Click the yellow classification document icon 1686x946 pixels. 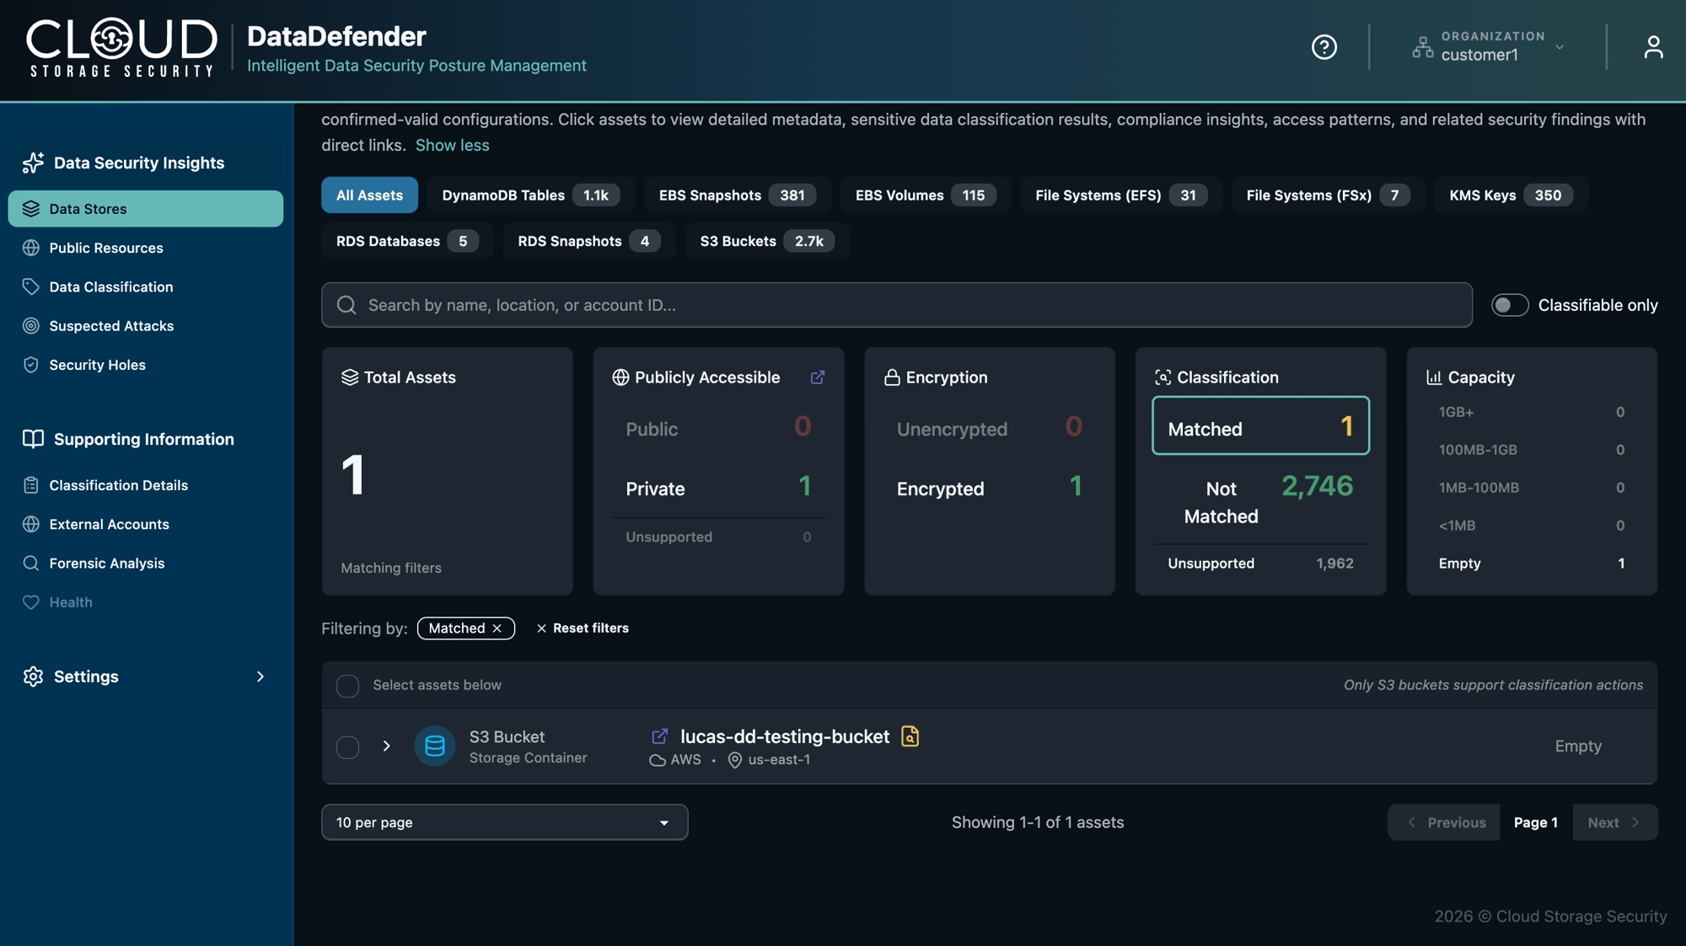click(x=910, y=736)
